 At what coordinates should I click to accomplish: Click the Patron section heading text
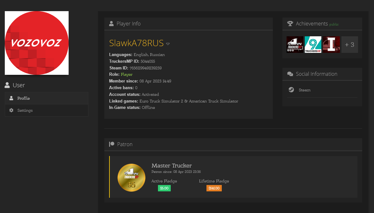click(x=125, y=144)
